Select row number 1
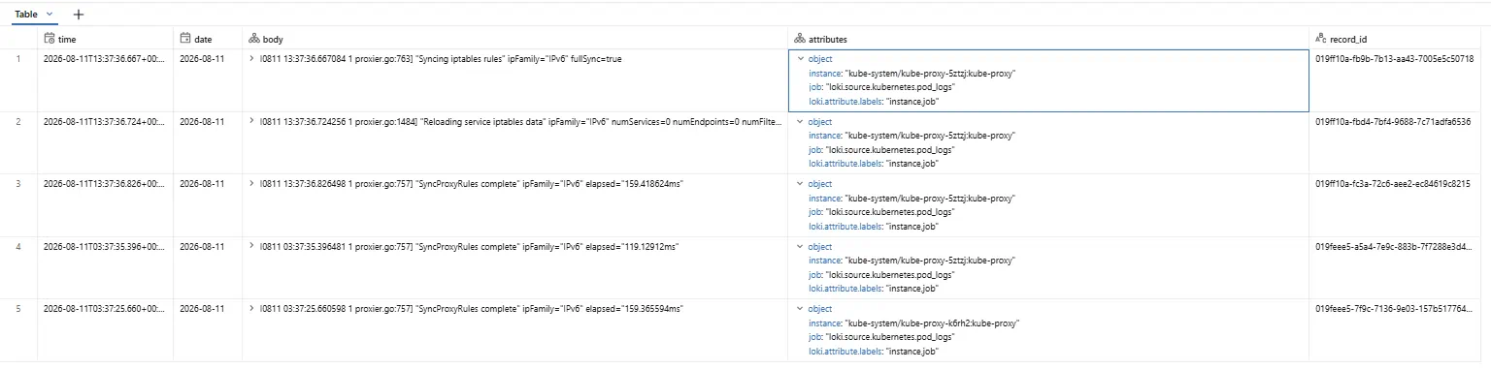Image resolution: width=1491 pixels, height=369 pixels. point(17,59)
